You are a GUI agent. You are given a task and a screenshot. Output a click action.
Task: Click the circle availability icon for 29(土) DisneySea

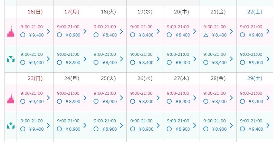[242, 129]
